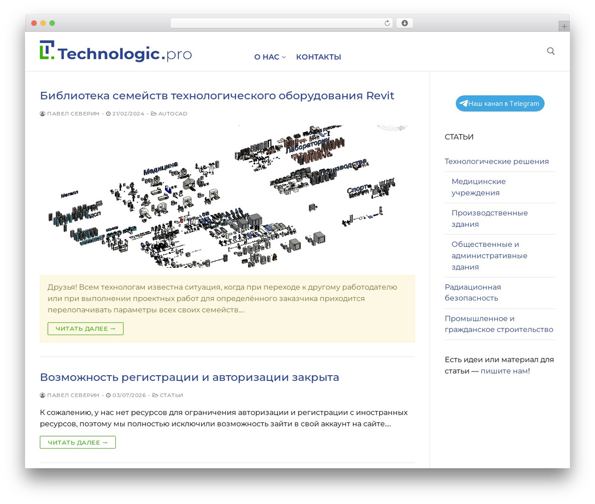Click author ПАВЕЛ СЕВЕРИН on Revit post
The image size is (595, 504).
click(x=73, y=113)
